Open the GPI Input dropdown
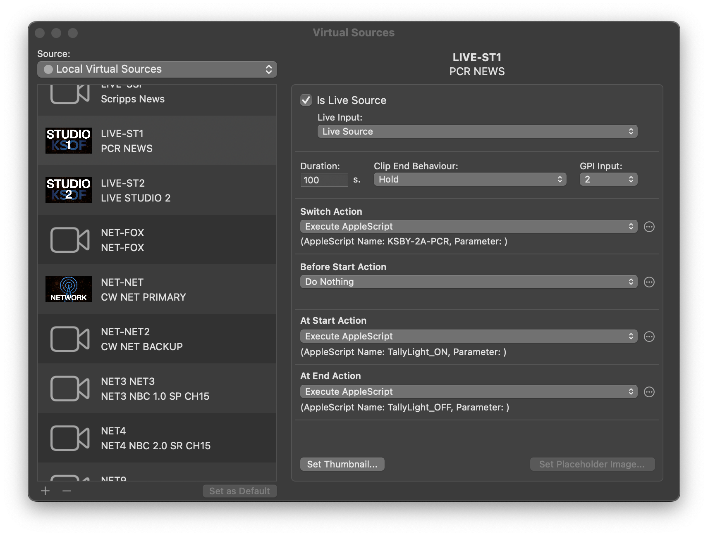 608,179
